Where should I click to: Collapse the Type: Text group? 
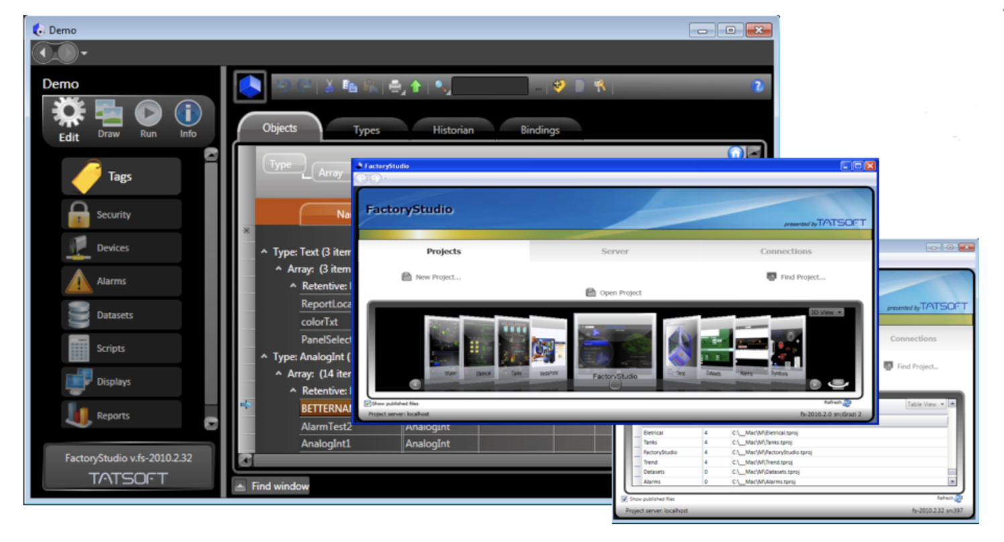[x=264, y=252]
